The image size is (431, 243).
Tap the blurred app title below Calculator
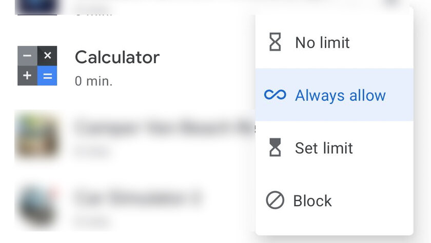165,128
